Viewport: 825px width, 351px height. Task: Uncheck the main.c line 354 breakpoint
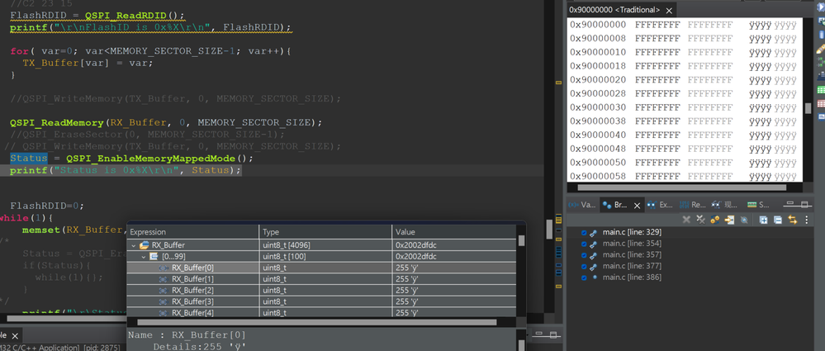[x=584, y=244]
